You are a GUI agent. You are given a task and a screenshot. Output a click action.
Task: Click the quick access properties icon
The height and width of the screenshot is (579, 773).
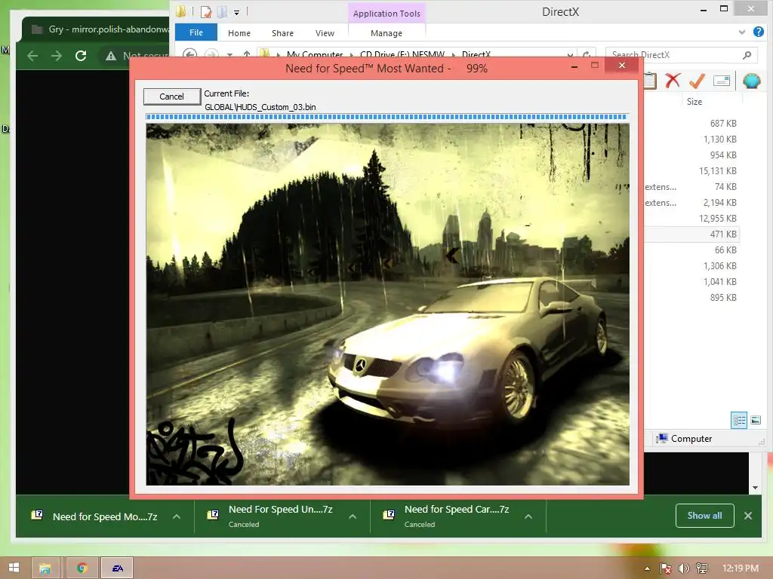207,11
